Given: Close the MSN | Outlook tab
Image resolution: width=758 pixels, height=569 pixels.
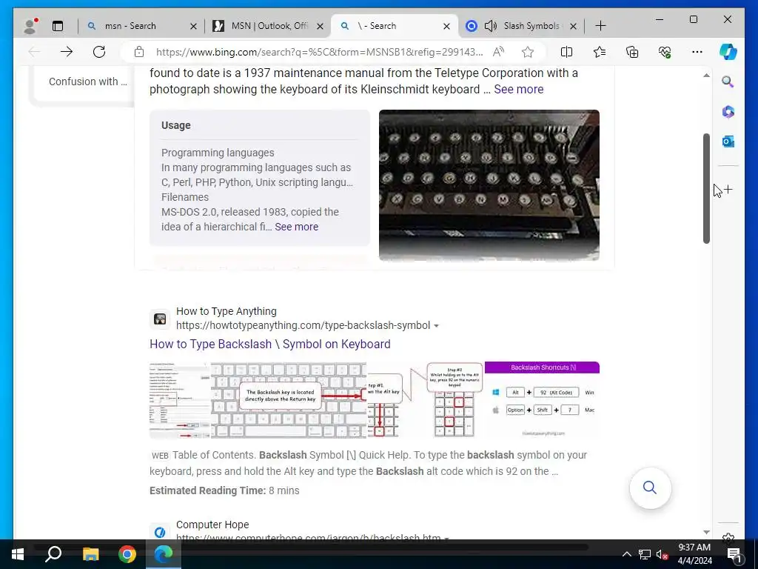Looking at the screenshot, I should [320, 26].
